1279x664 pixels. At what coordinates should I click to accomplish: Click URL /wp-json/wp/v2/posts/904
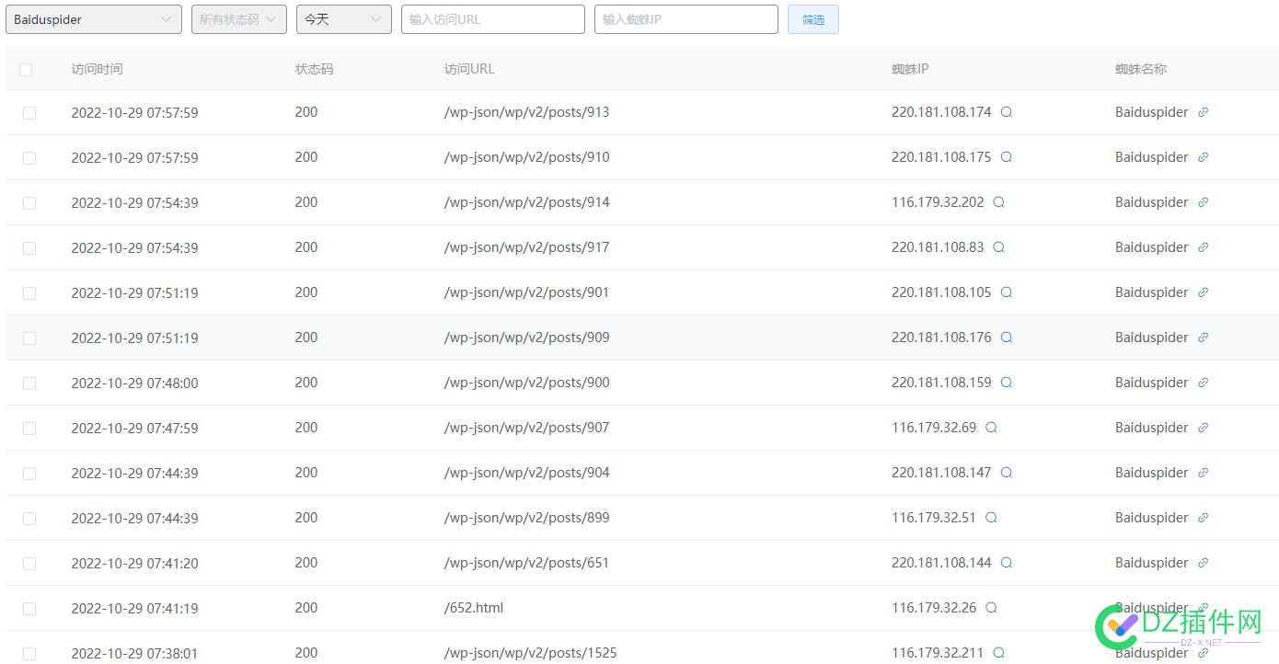point(526,473)
